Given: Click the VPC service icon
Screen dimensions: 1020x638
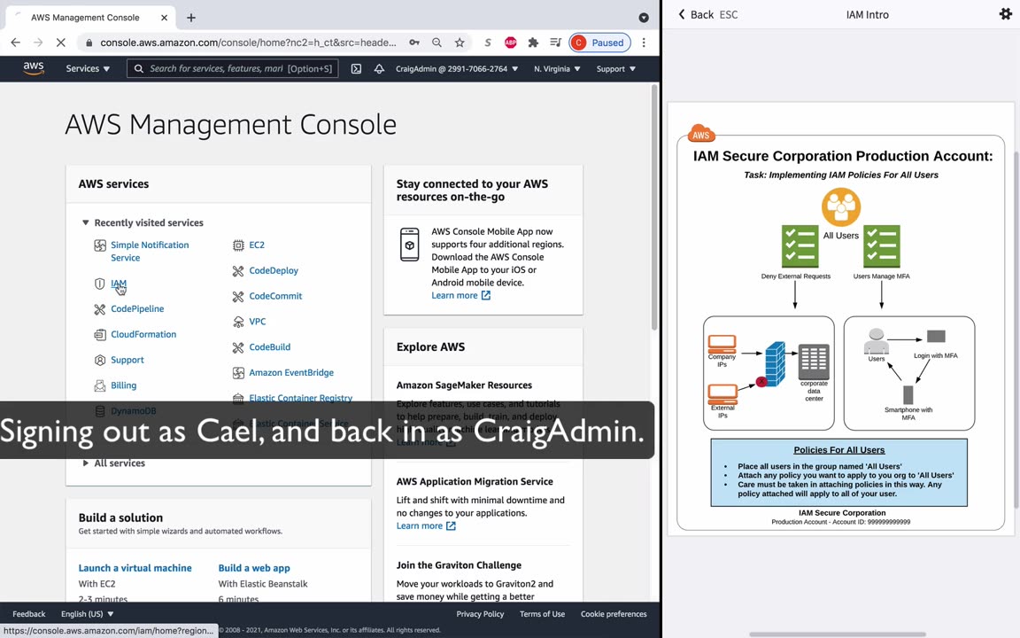Looking at the screenshot, I should click(238, 322).
